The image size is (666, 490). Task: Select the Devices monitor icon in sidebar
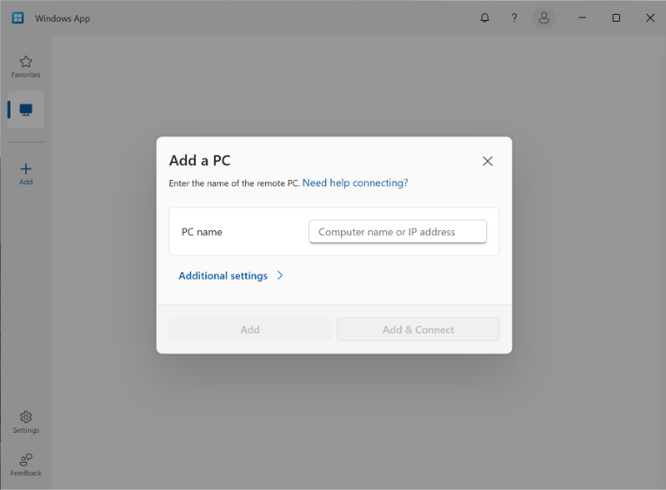(x=26, y=109)
